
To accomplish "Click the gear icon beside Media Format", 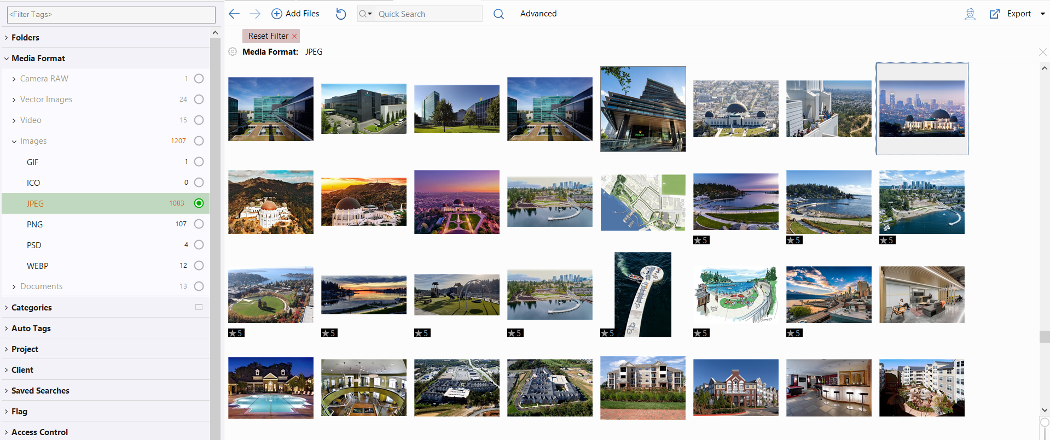I will [x=233, y=51].
